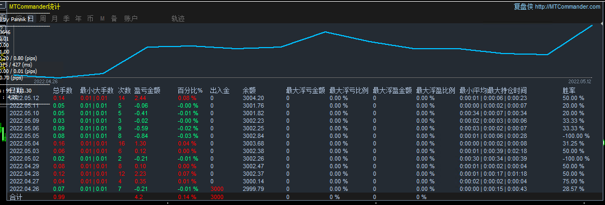Click profit amount 2.44 on 2022.05.12

[140, 98]
